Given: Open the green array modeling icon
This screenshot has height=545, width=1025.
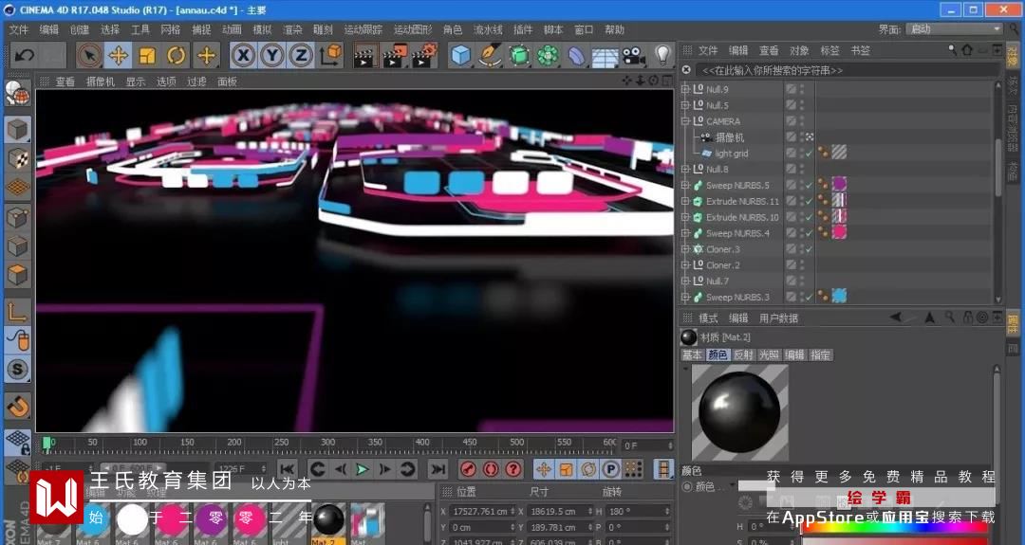Looking at the screenshot, I should 548,56.
